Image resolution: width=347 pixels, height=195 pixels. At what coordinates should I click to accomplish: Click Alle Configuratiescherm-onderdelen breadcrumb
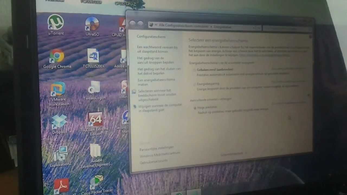click(184, 26)
